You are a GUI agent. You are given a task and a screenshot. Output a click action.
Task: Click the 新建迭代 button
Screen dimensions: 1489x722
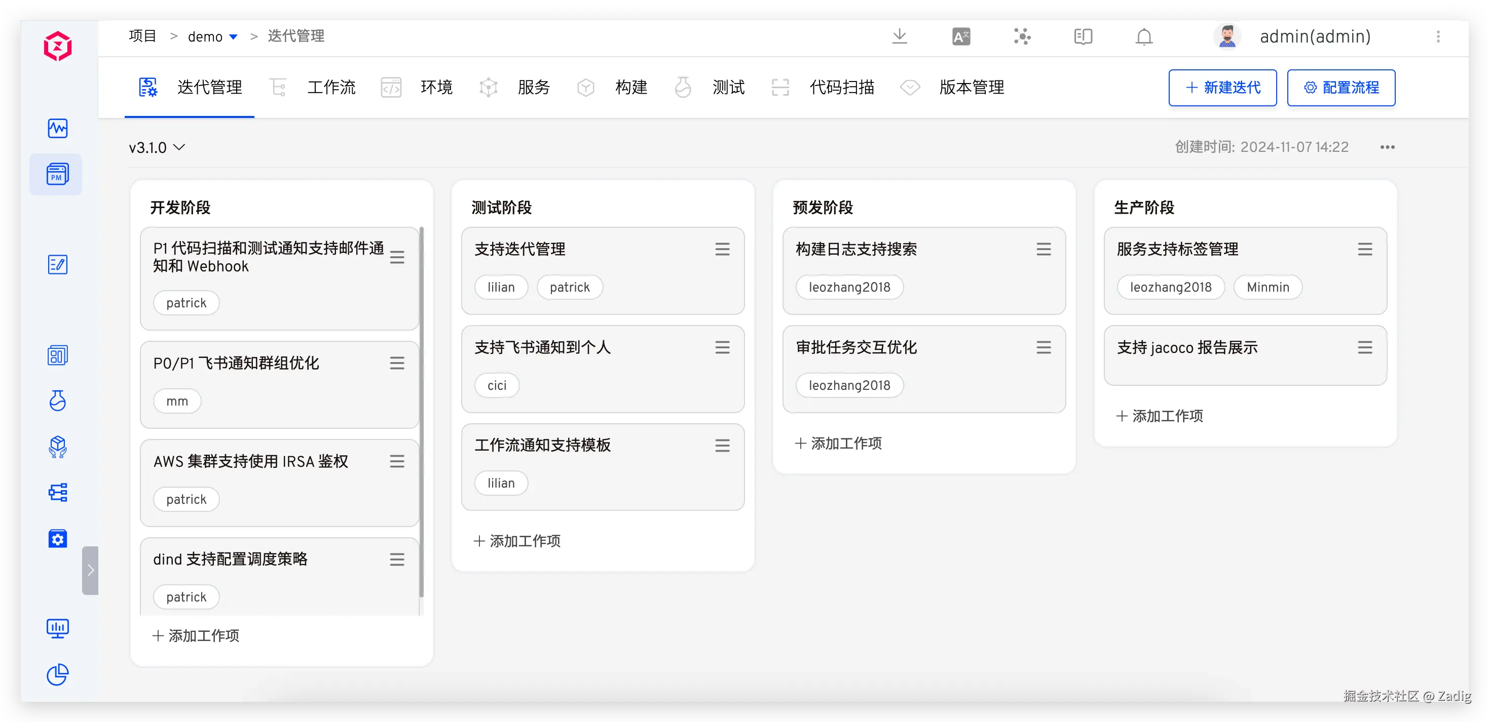pos(1222,88)
